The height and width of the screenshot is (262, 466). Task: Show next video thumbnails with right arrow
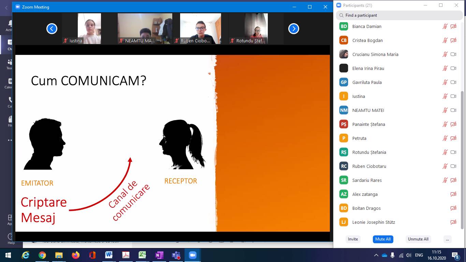(x=293, y=29)
